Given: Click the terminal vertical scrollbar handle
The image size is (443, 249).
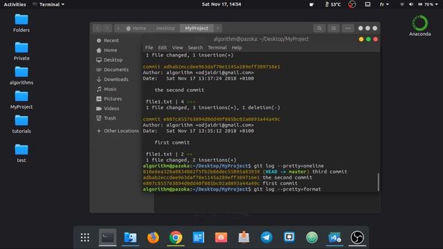Looking at the screenshot, I should click(x=378, y=182).
